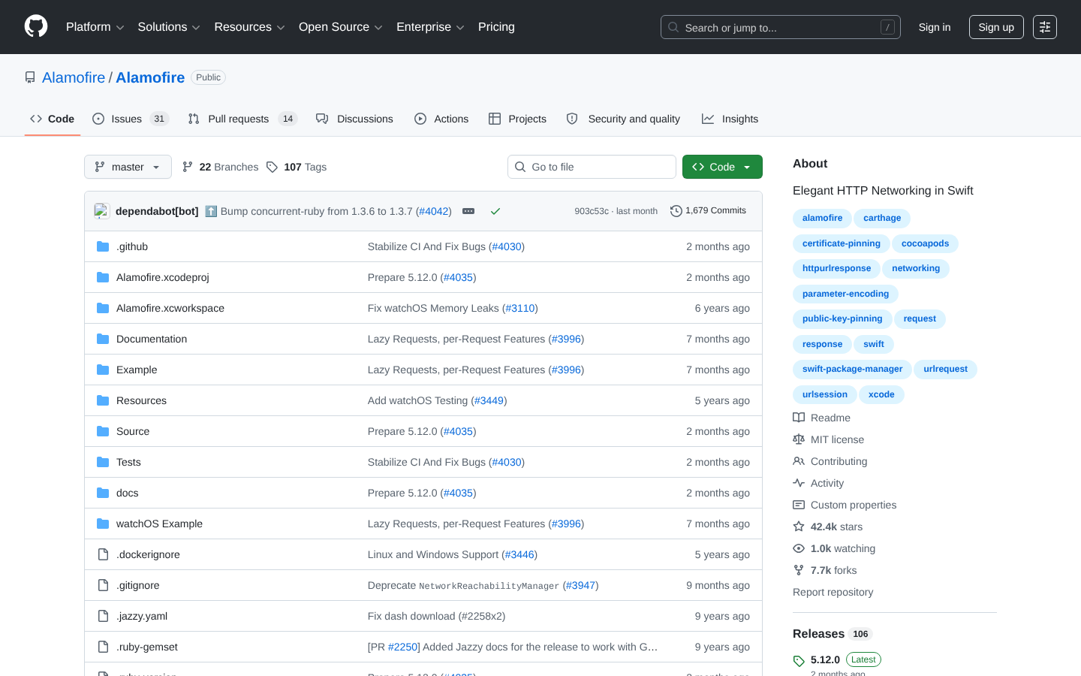The height and width of the screenshot is (676, 1081).
Task: Click the commit details ellipsis icon
Action: [468, 211]
